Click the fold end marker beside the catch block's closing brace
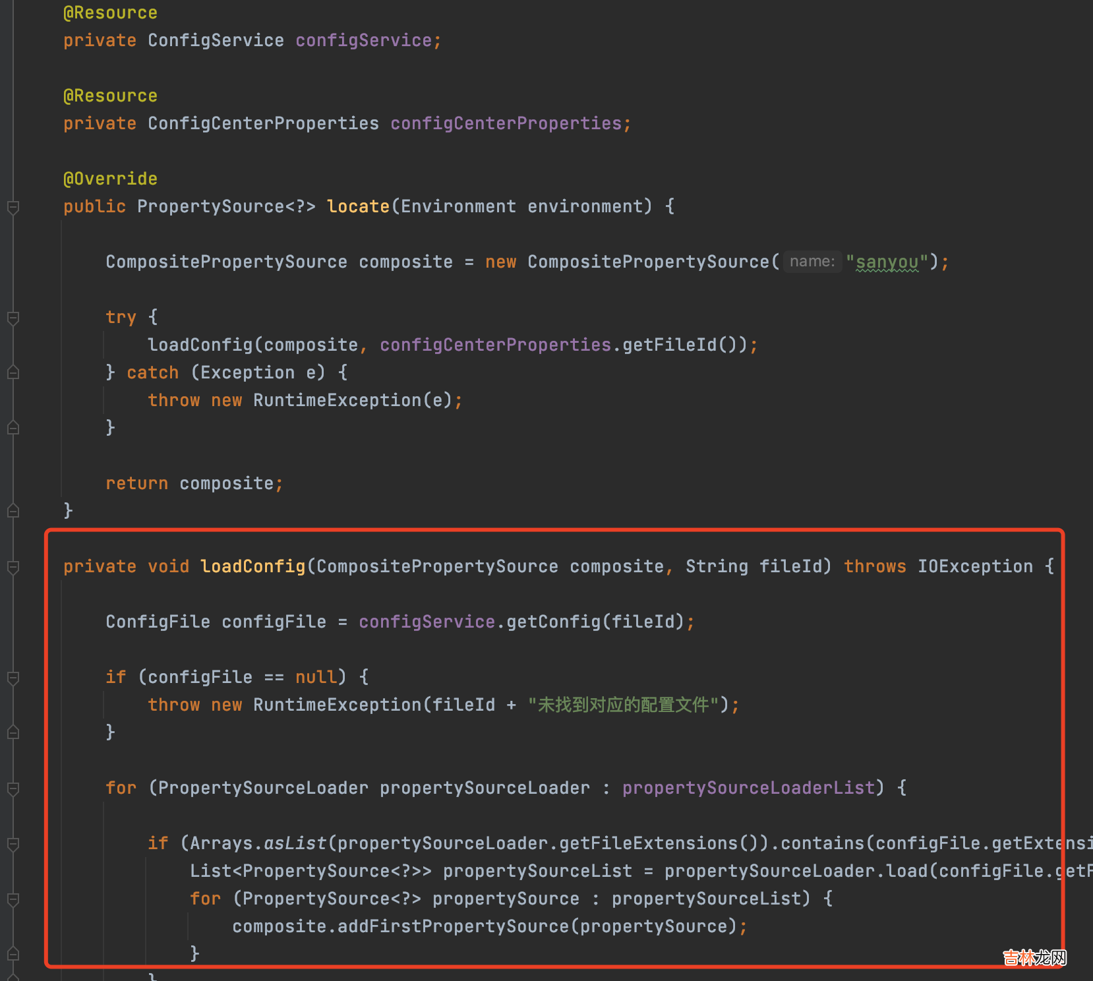This screenshot has width=1093, height=981. click(13, 429)
